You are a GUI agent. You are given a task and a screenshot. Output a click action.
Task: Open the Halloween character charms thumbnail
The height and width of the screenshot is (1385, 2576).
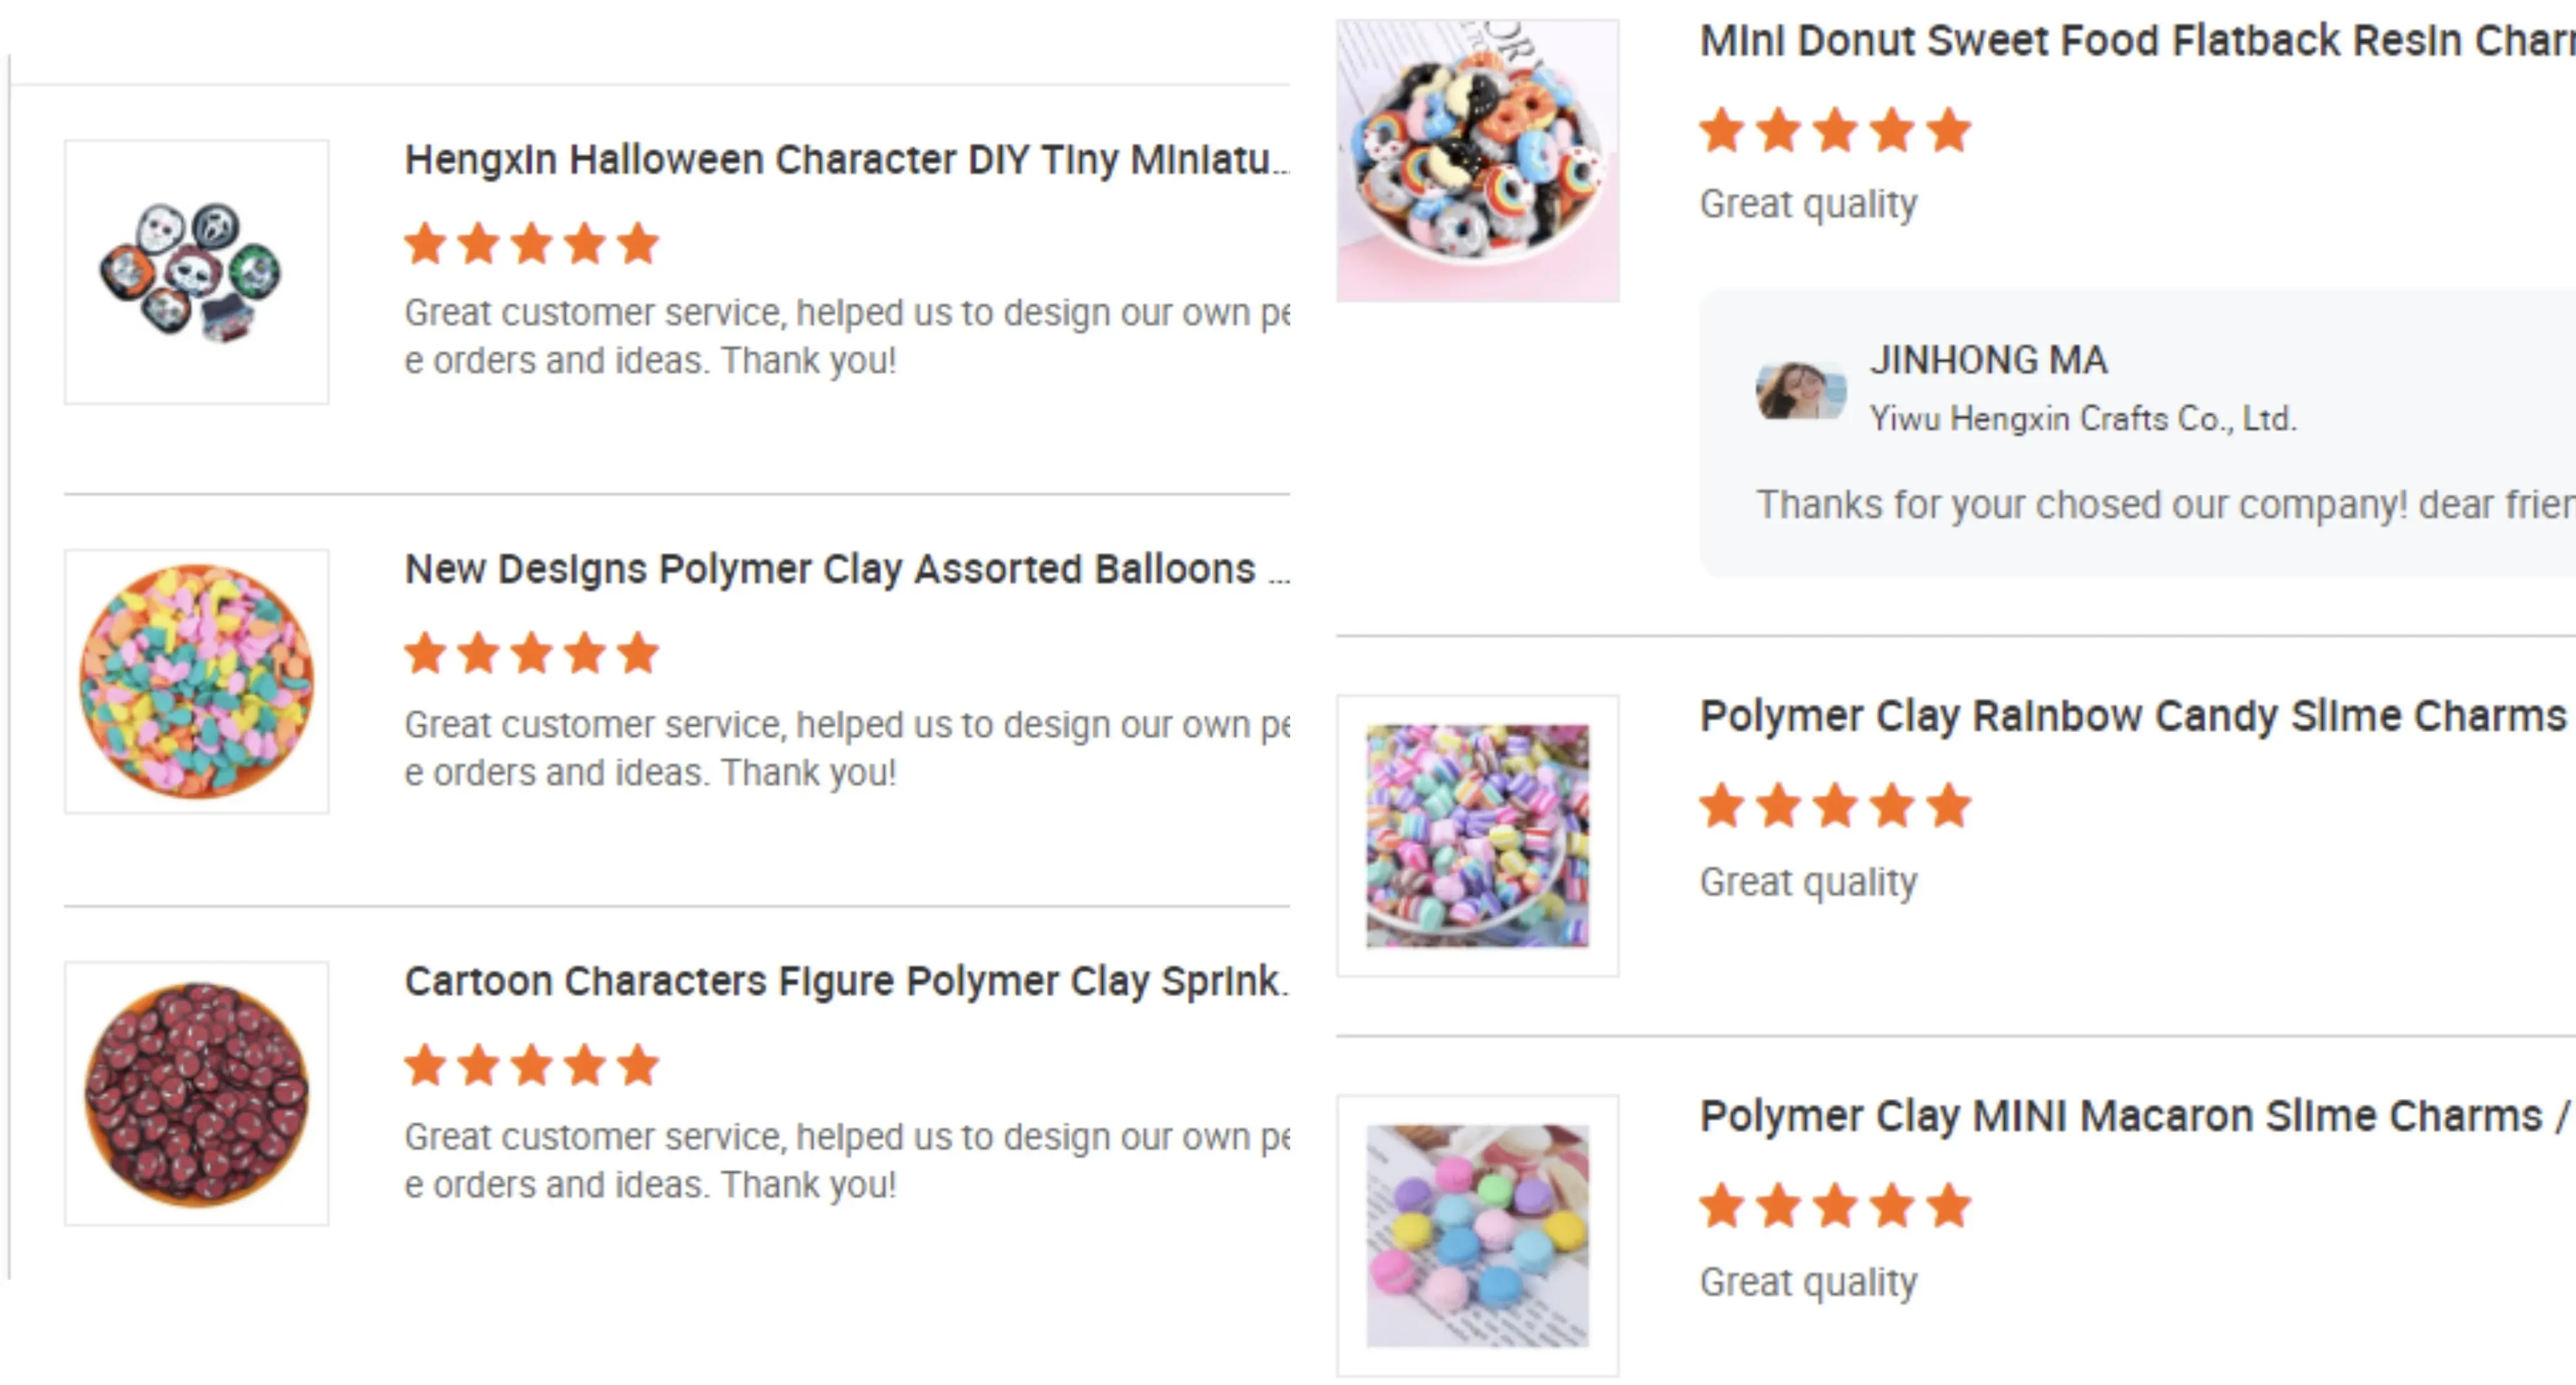196,272
